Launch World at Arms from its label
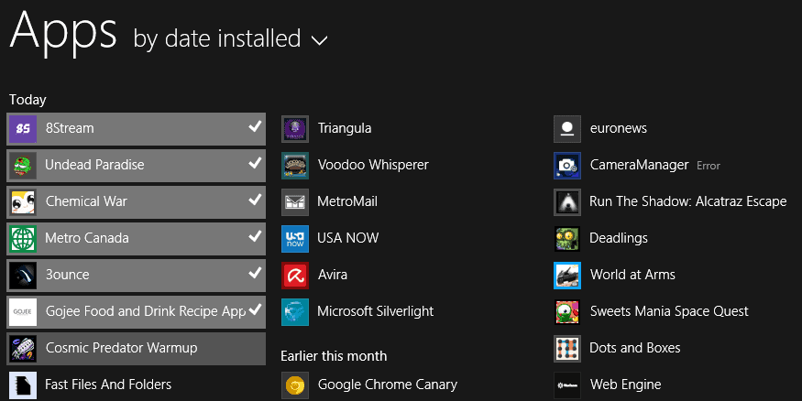The image size is (802, 401). pyautogui.click(x=632, y=275)
